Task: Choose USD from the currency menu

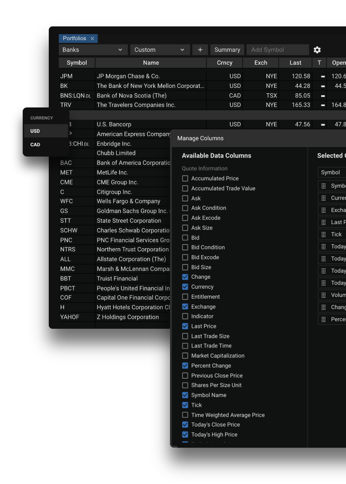Action: coord(36,131)
